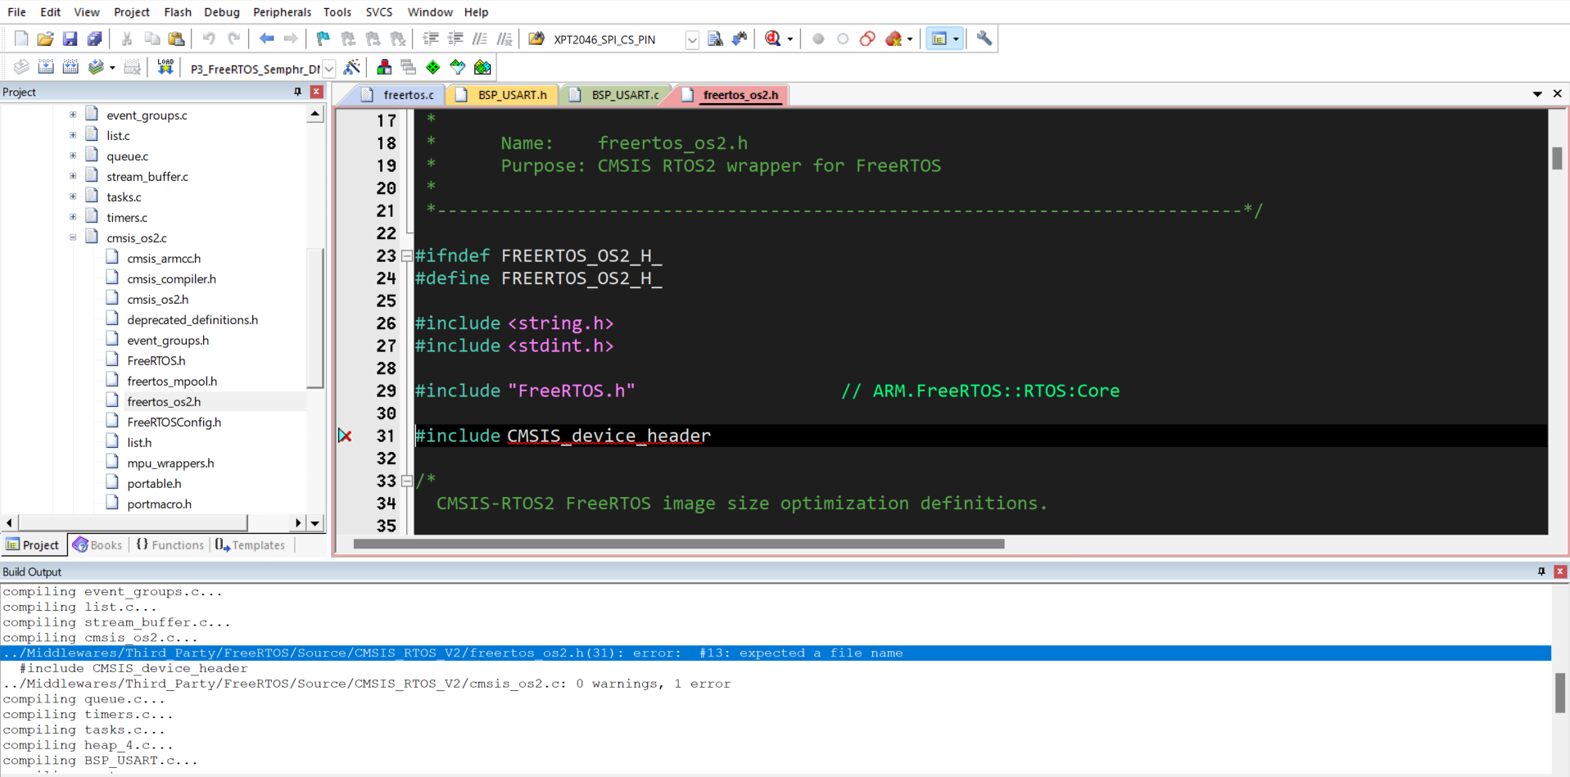The height and width of the screenshot is (777, 1570).
Task: Pin the Build Output panel open
Action: [1541, 571]
